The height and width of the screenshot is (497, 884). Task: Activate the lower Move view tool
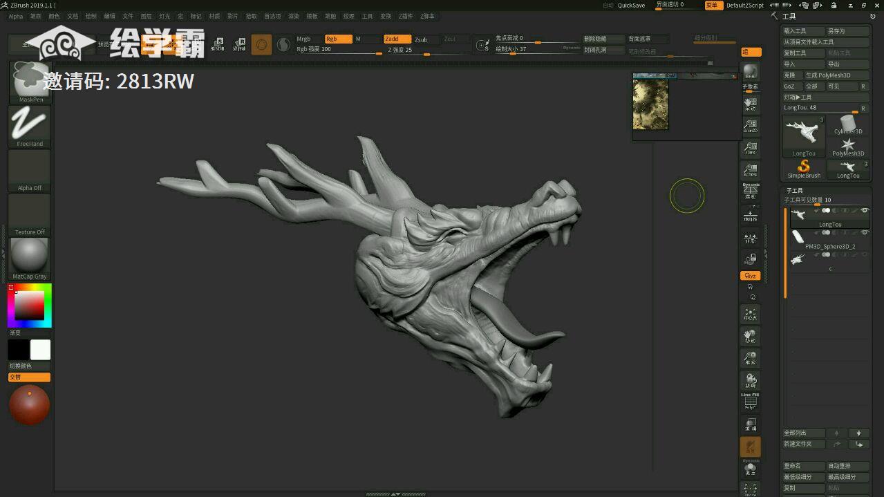[751, 337]
